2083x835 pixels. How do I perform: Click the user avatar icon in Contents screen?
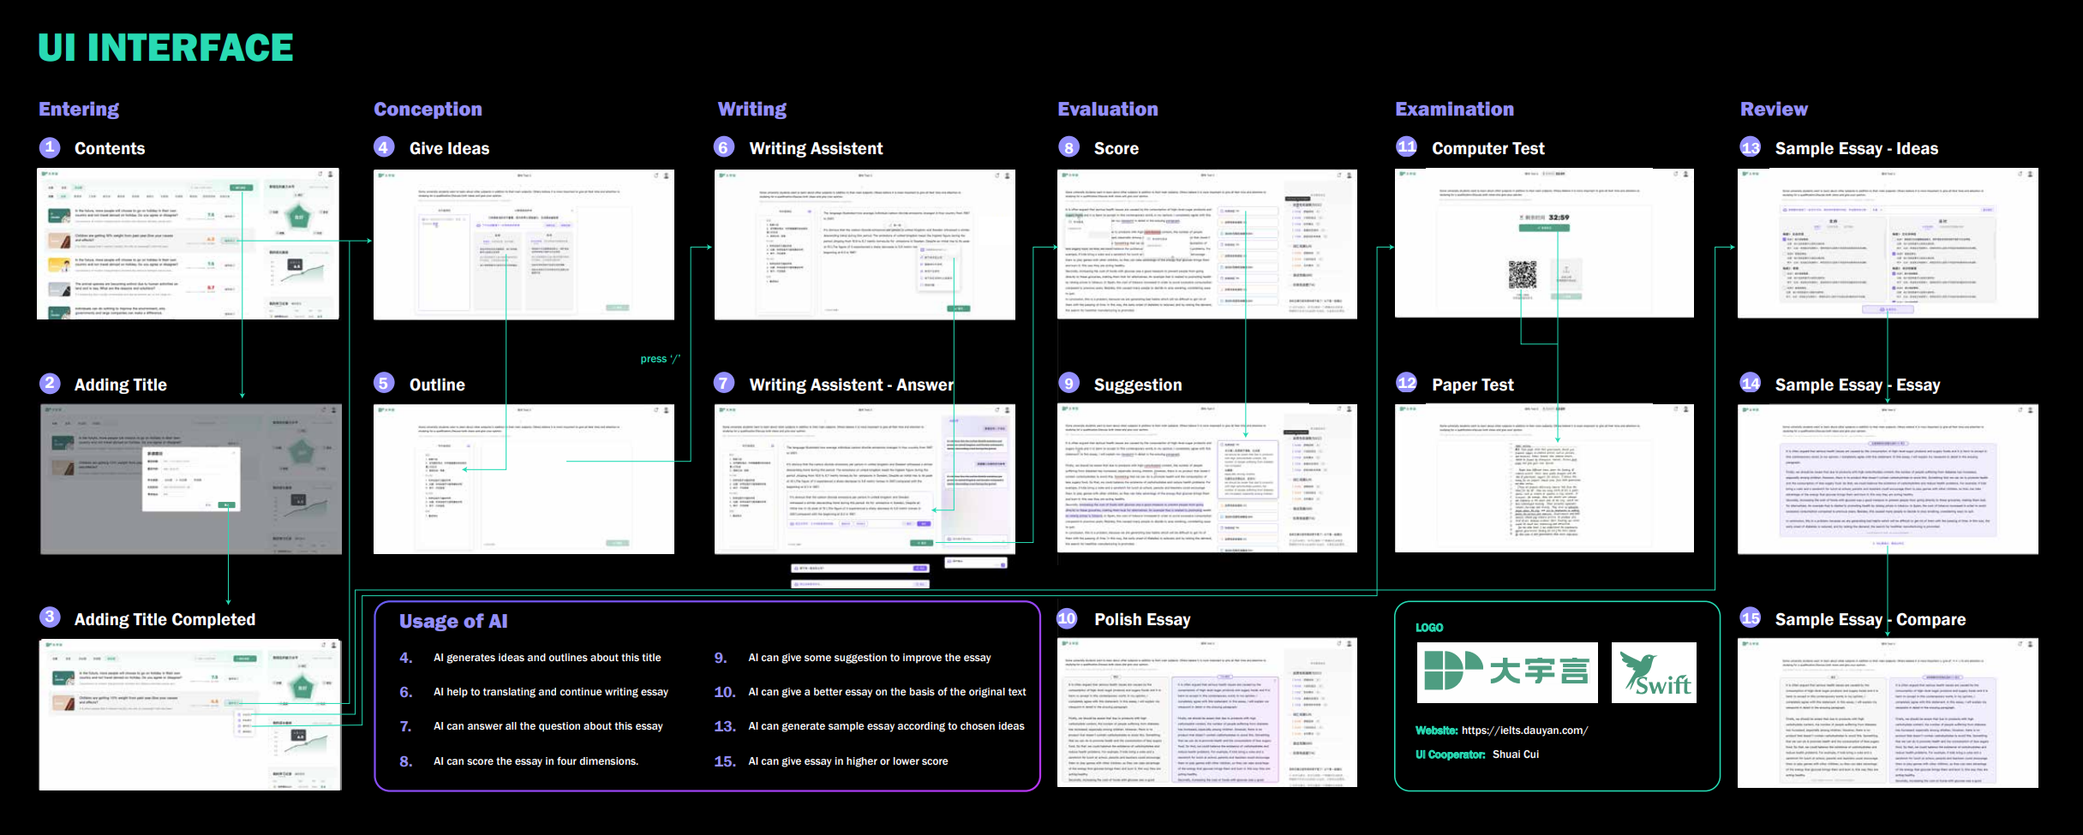330,174
